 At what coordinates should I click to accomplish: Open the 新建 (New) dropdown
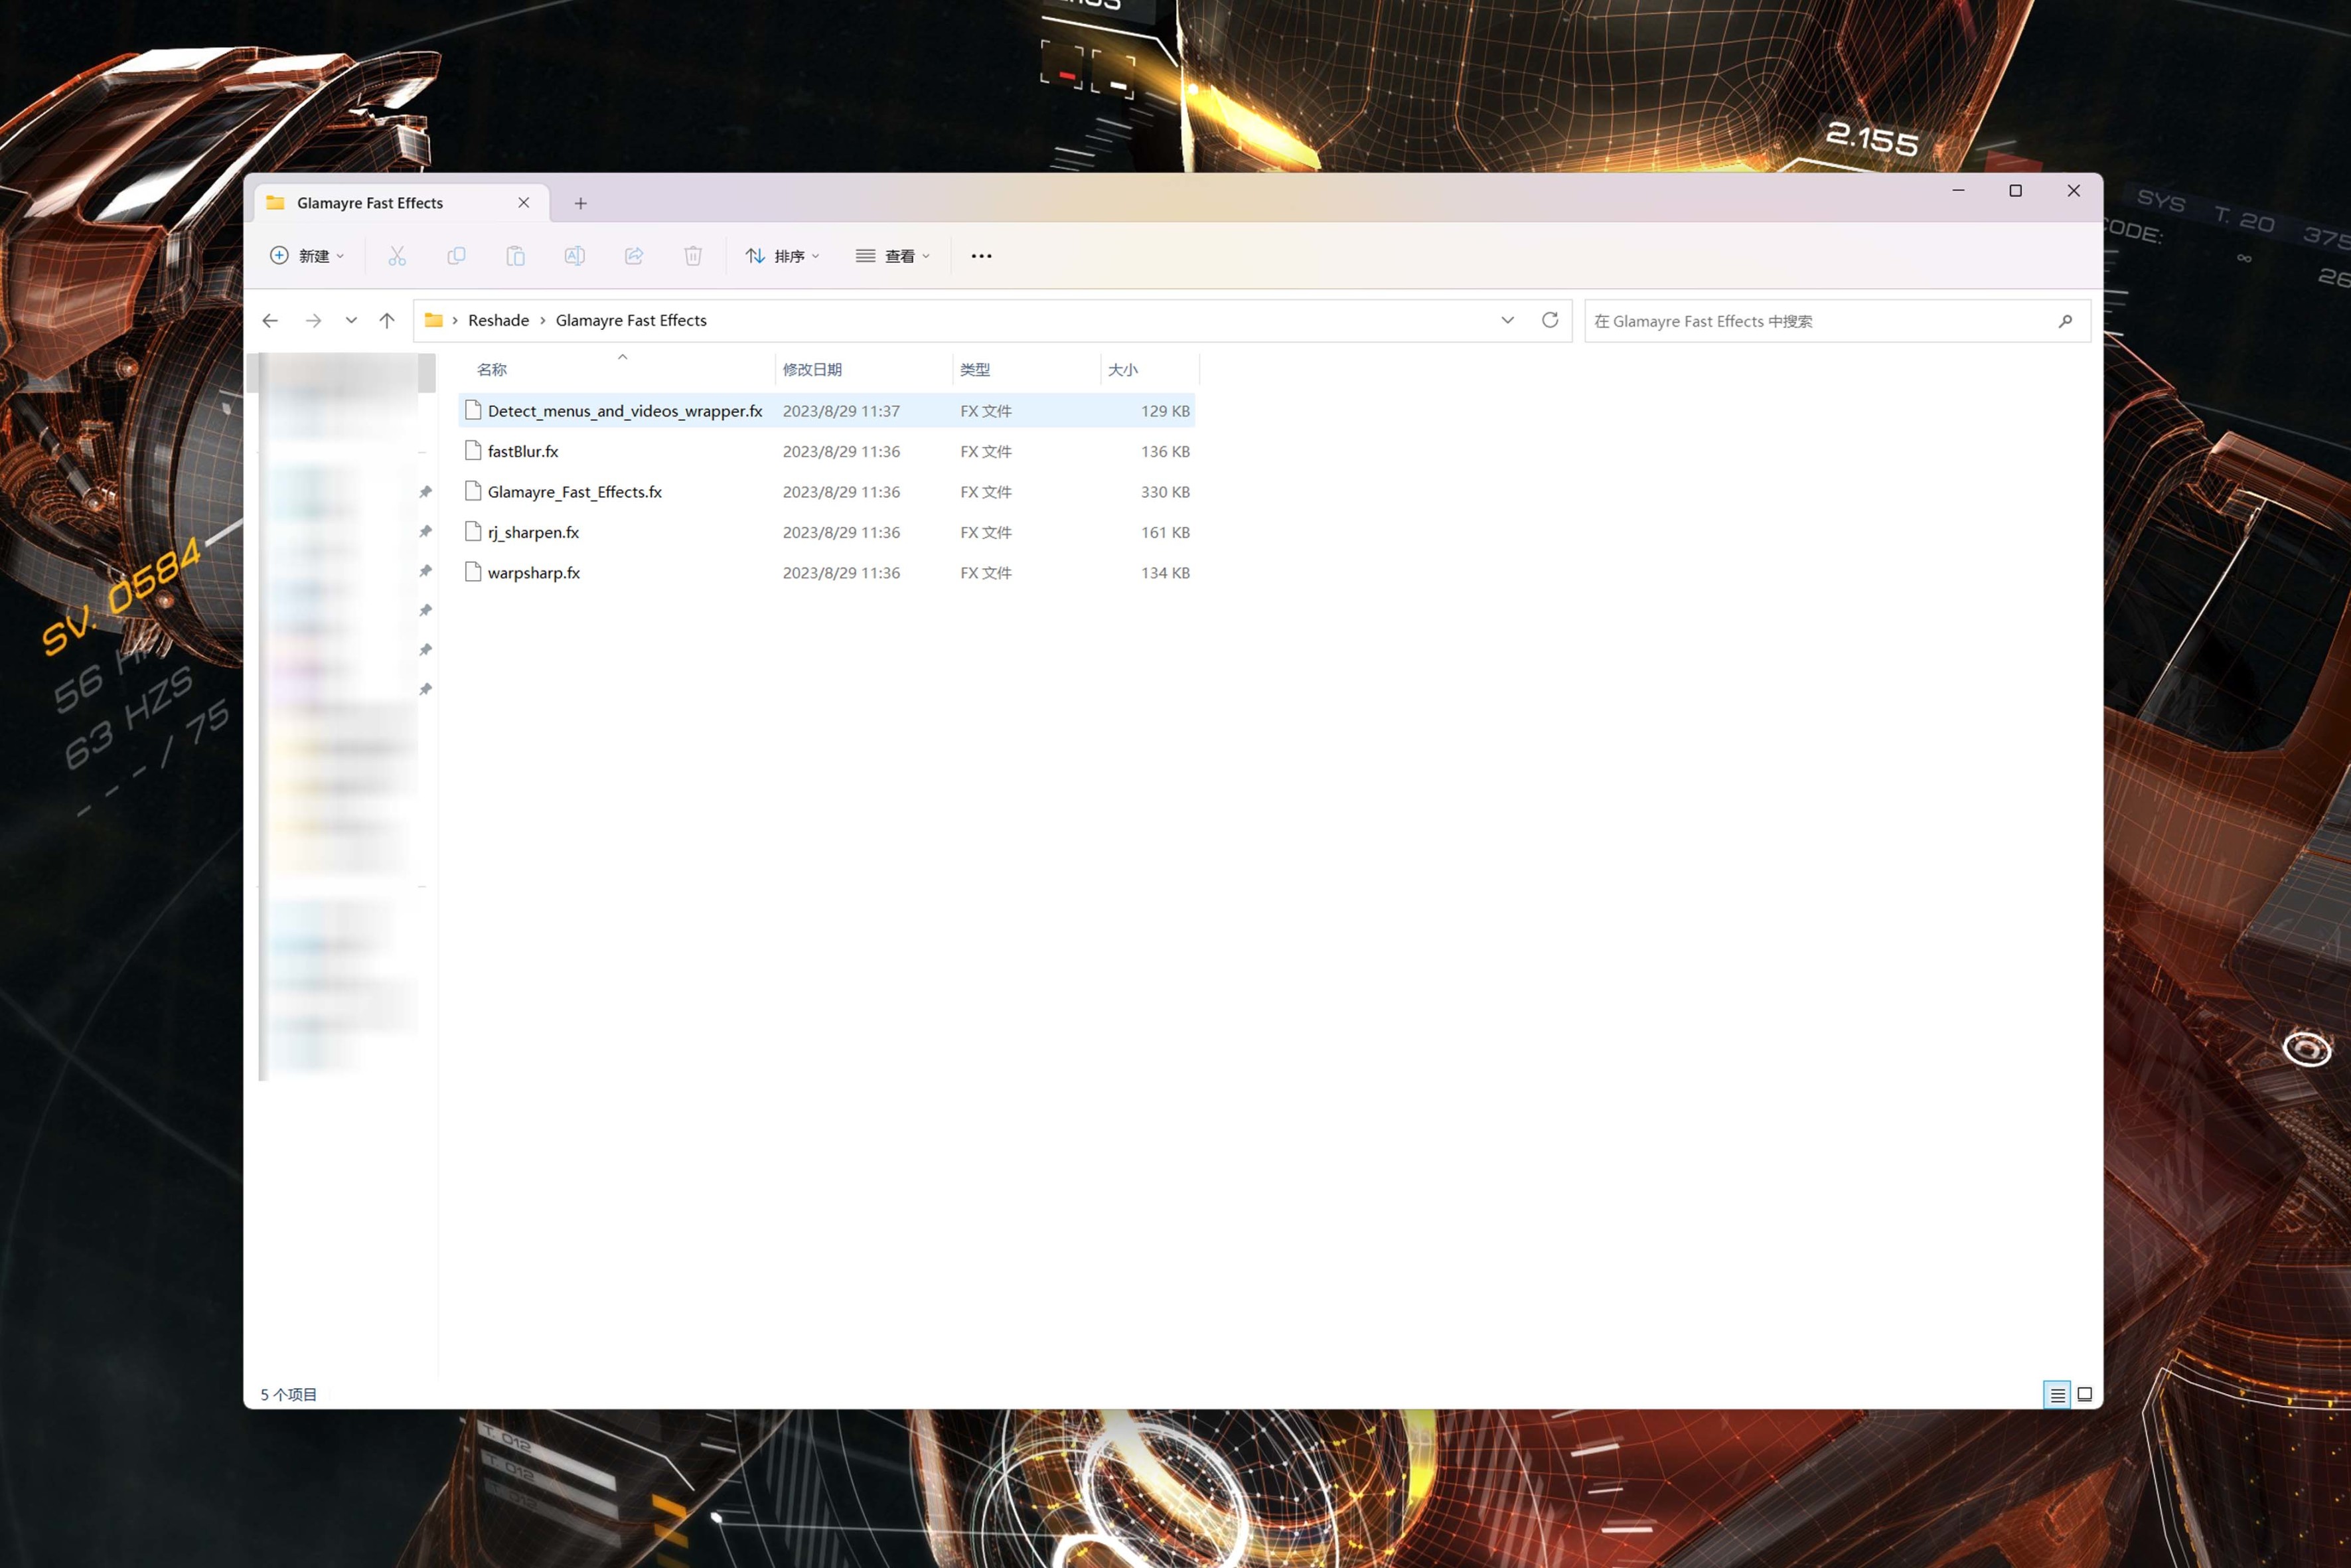tap(307, 256)
